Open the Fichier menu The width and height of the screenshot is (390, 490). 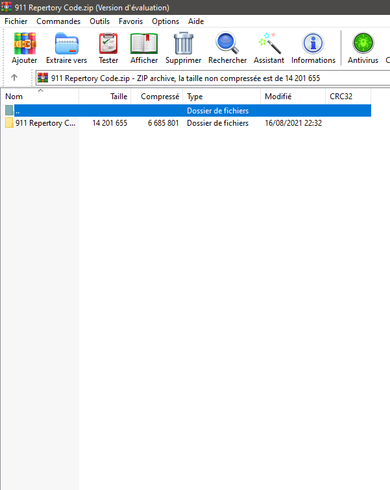[x=16, y=21]
